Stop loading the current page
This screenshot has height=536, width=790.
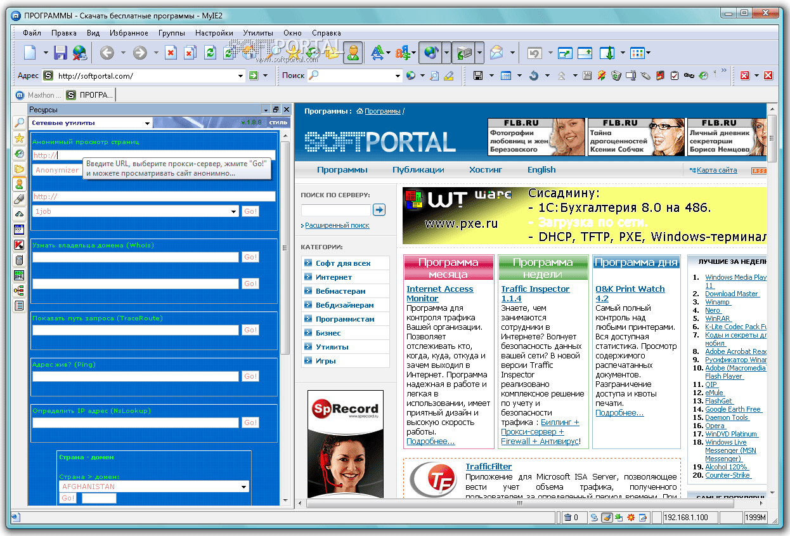click(171, 53)
